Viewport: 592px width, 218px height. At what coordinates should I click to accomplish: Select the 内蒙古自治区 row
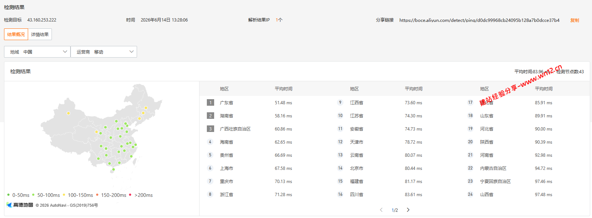coord(525,168)
